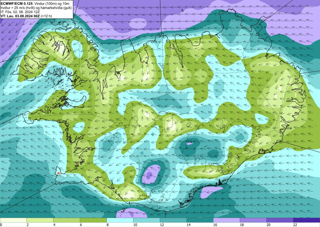Click the legend label '10'

[135, 225]
